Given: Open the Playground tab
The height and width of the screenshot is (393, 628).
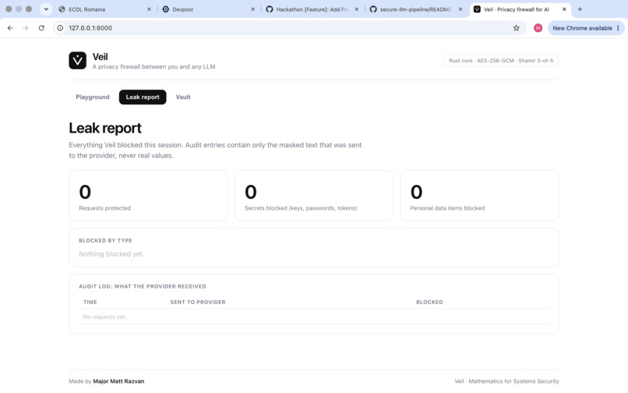Looking at the screenshot, I should click(93, 97).
